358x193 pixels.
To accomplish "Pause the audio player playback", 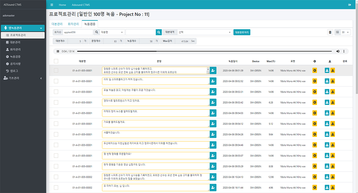I will 58,51.
